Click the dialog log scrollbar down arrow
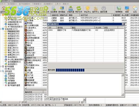The height and width of the screenshot is (107, 139). coord(122,95)
